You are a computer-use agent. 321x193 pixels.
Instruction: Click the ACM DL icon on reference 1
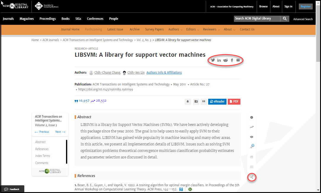(x=190, y=189)
